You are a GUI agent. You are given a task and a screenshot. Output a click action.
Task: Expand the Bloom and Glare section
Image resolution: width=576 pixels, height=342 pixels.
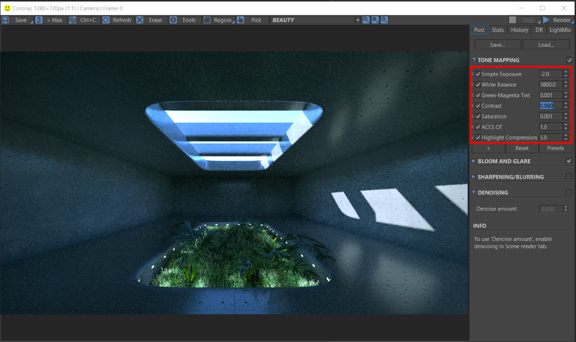pos(474,161)
